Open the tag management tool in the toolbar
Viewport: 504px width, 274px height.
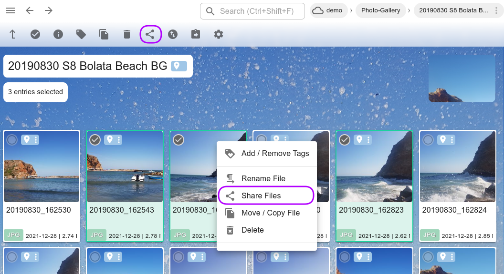click(x=81, y=34)
